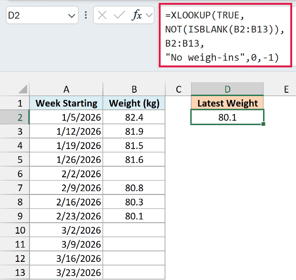Select the date cell 1/12/2026
296x280 pixels.
[x=66, y=131]
